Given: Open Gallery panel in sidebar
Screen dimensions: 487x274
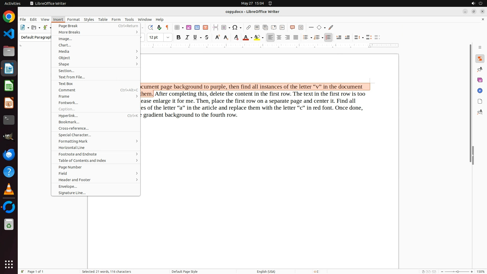Looking at the screenshot, I should point(480,80).
